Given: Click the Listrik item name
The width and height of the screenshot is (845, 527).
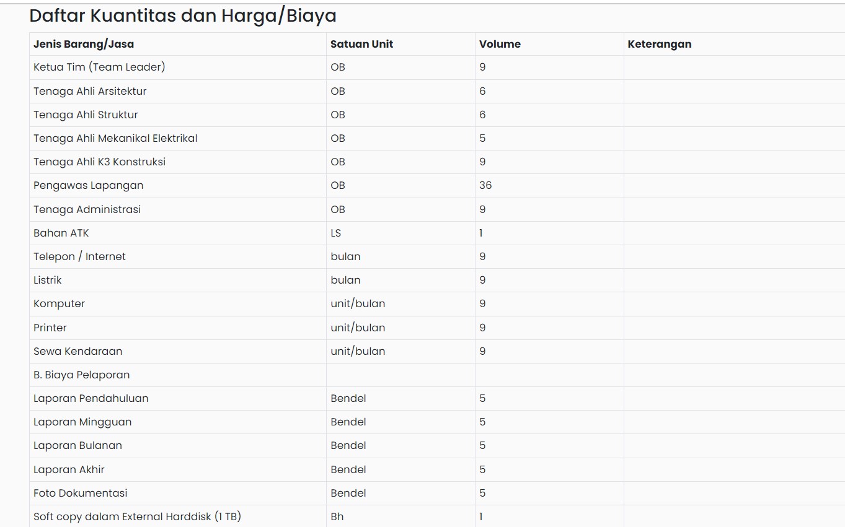Looking at the screenshot, I should point(48,280).
